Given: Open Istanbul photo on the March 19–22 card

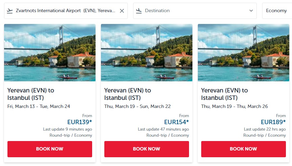Looking at the screenshot, I should click(147, 53).
